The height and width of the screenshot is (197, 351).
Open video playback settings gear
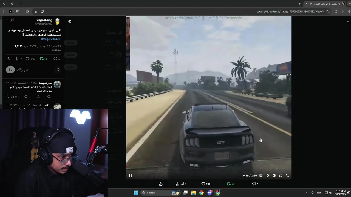point(274,176)
